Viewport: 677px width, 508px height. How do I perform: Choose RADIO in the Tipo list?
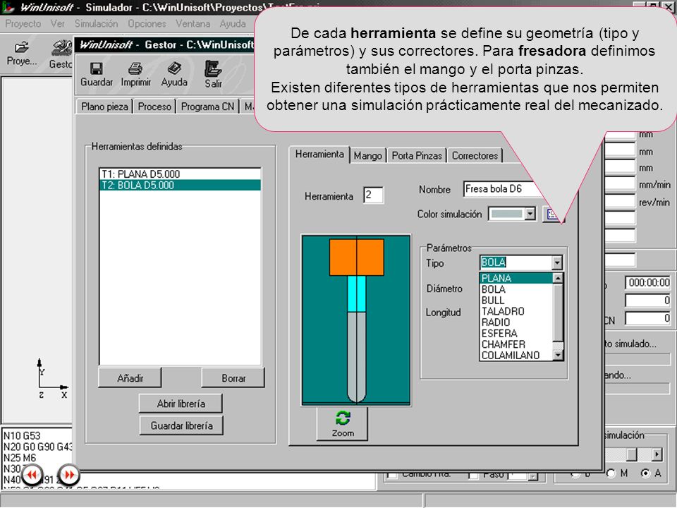(x=516, y=322)
